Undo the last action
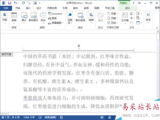Image resolution: width=160 pixels, height=120 pixels. [x=15, y=3]
